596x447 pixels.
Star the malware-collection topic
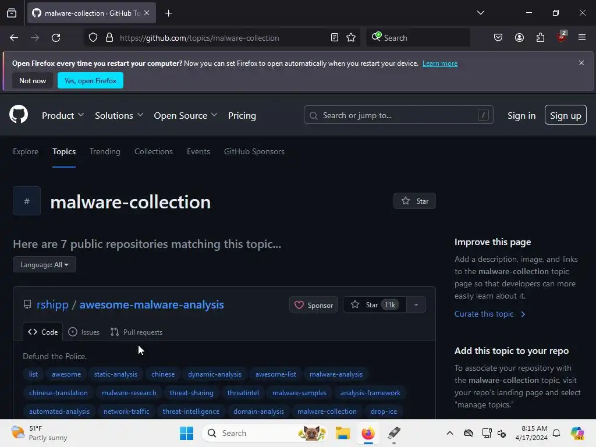[414, 201]
